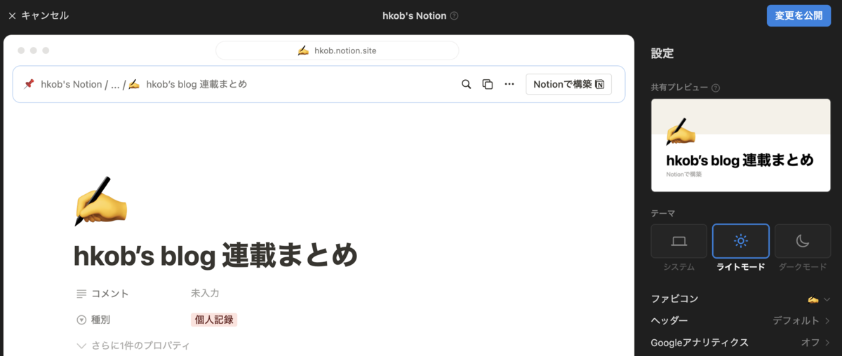
Task: Click the X cancel icon
Action: pyautogui.click(x=12, y=15)
